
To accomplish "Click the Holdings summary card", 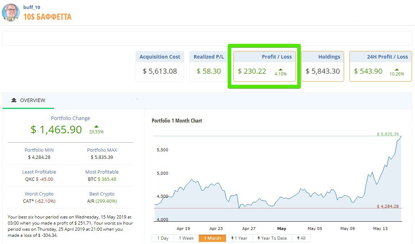I will [x=322, y=66].
